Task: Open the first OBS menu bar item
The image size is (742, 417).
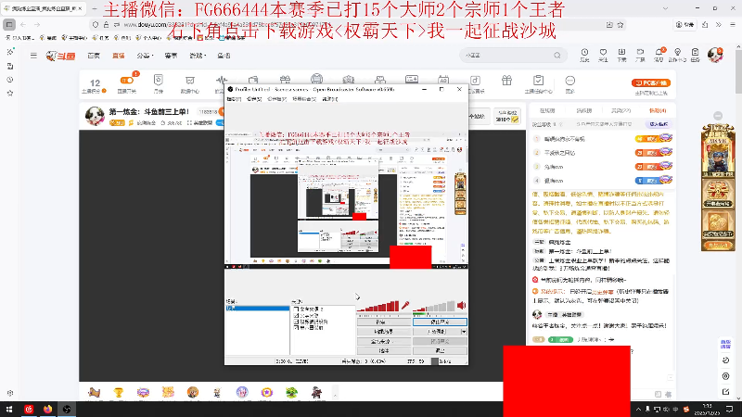Action: click(x=234, y=99)
